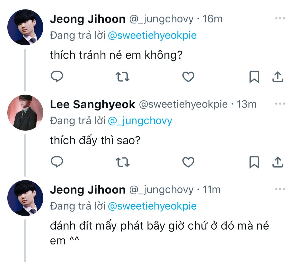This screenshot has height=262, width=292.
Task: Open @sweetiehyeokpie mention in the 11m tweet
Action: coord(152,206)
